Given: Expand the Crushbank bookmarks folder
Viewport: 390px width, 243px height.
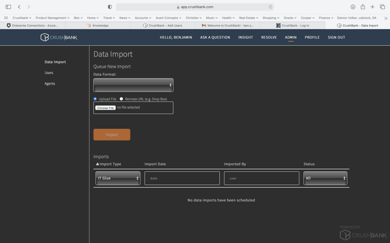Looking at the screenshot, I should point(22,18).
